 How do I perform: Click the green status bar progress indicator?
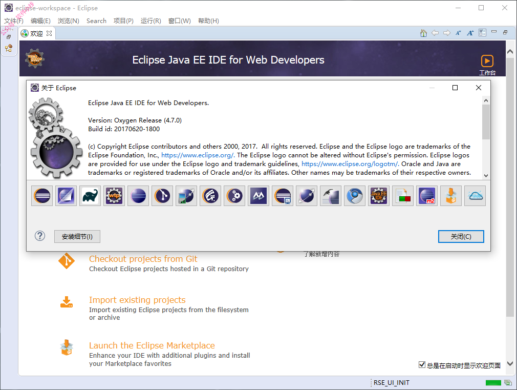point(493,383)
